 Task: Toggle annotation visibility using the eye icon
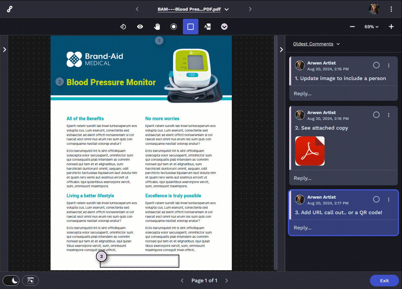140,27
